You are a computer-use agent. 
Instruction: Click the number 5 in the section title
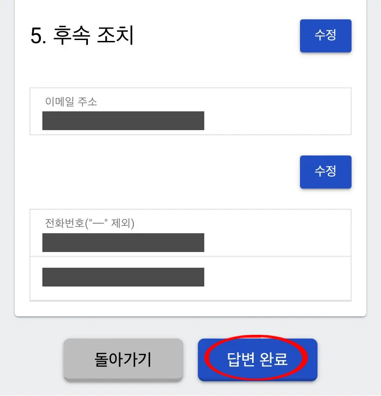coord(35,37)
